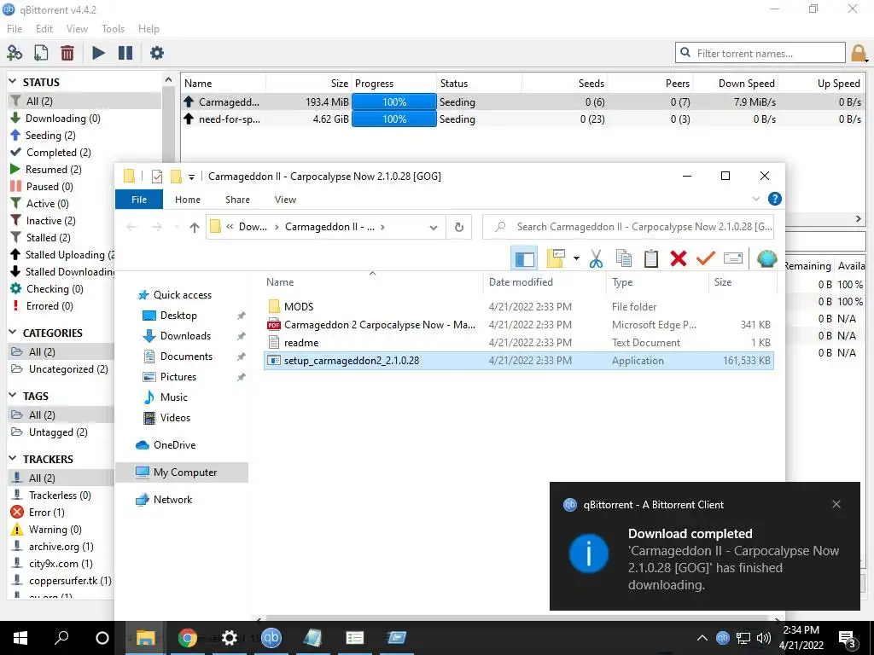
Task: Click the Refresh button next to the address bar
Action: (x=458, y=227)
